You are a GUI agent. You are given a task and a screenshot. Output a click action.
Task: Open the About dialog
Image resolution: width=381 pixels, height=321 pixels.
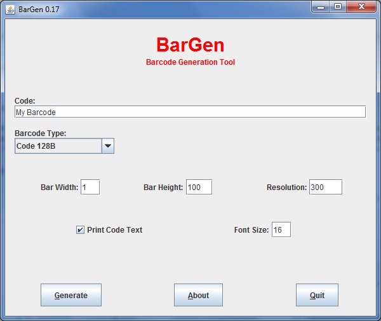pos(198,295)
